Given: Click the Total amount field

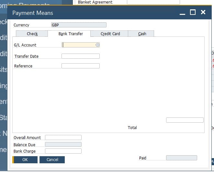Looking at the screenshot, I should tap(185, 120).
